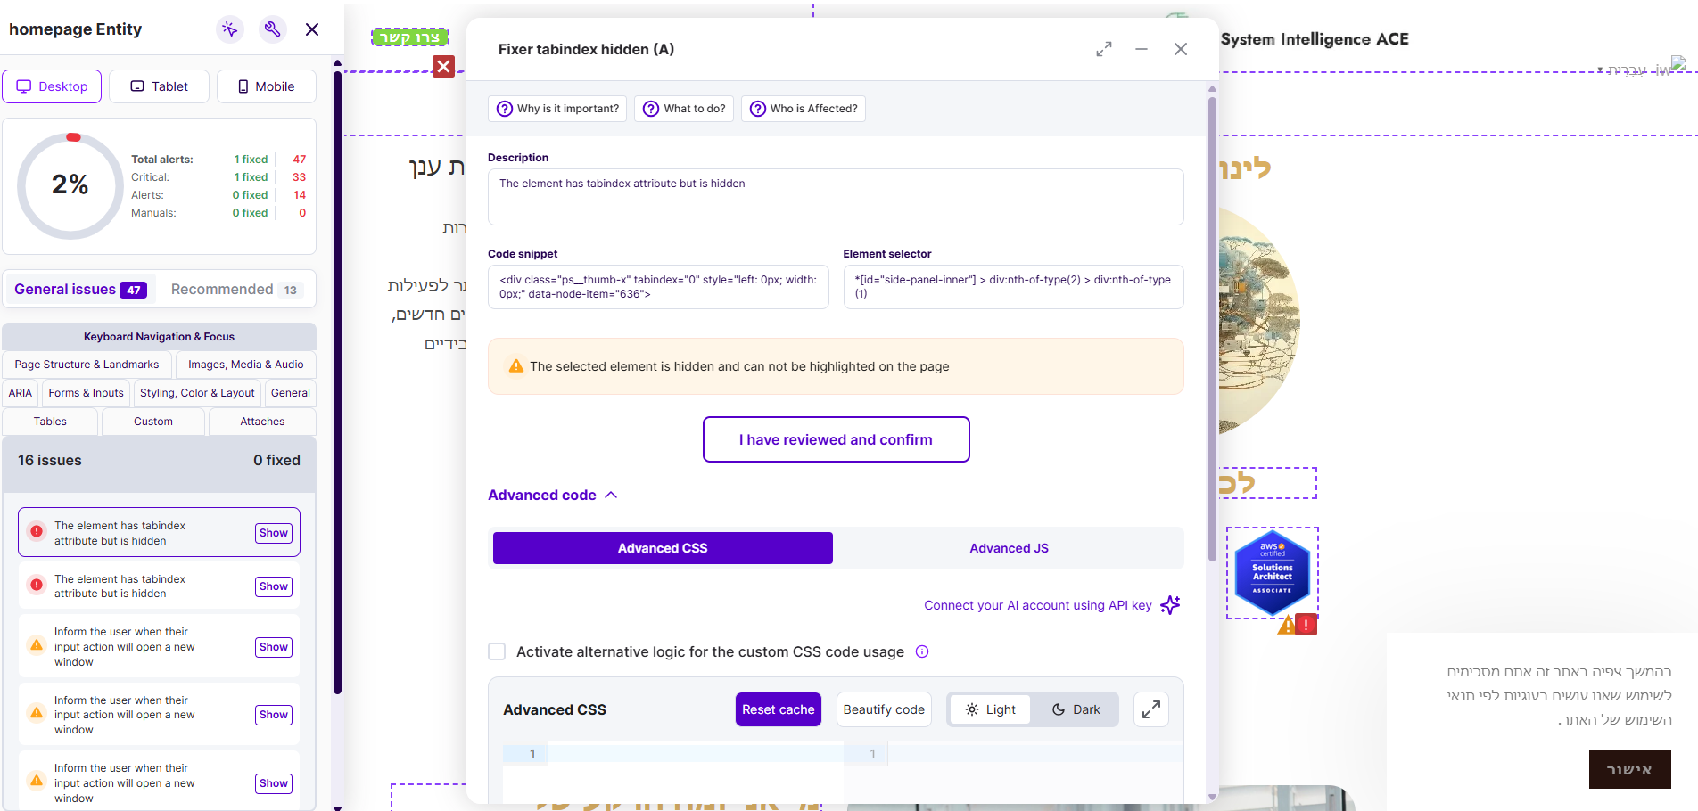Image resolution: width=1698 pixels, height=811 pixels.
Task: Select the Dark editor theme
Action: tap(1076, 709)
